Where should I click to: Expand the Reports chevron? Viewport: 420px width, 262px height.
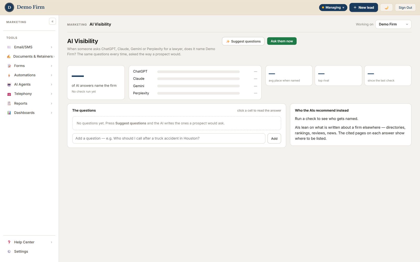click(51, 103)
